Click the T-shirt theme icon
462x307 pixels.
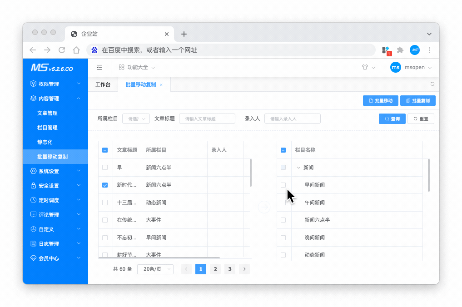click(x=365, y=67)
